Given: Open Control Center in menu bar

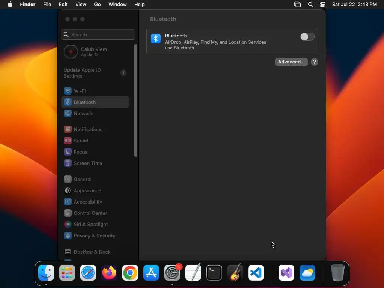Looking at the screenshot, I should 323,4.
